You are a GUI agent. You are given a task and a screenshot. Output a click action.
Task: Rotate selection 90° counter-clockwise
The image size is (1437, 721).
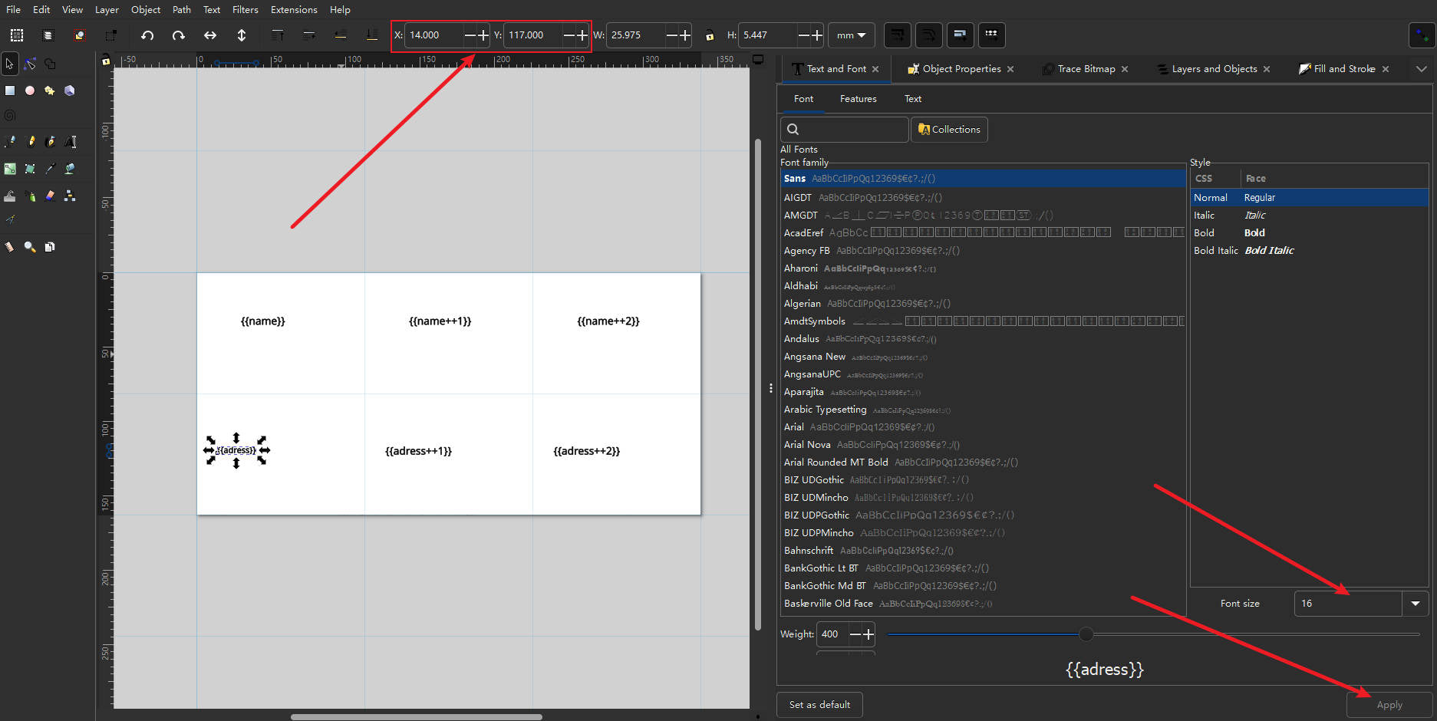point(147,35)
